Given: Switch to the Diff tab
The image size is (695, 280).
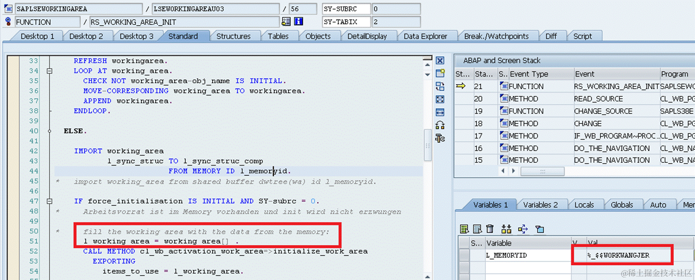Looking at the screenshot, I should 551,36.
